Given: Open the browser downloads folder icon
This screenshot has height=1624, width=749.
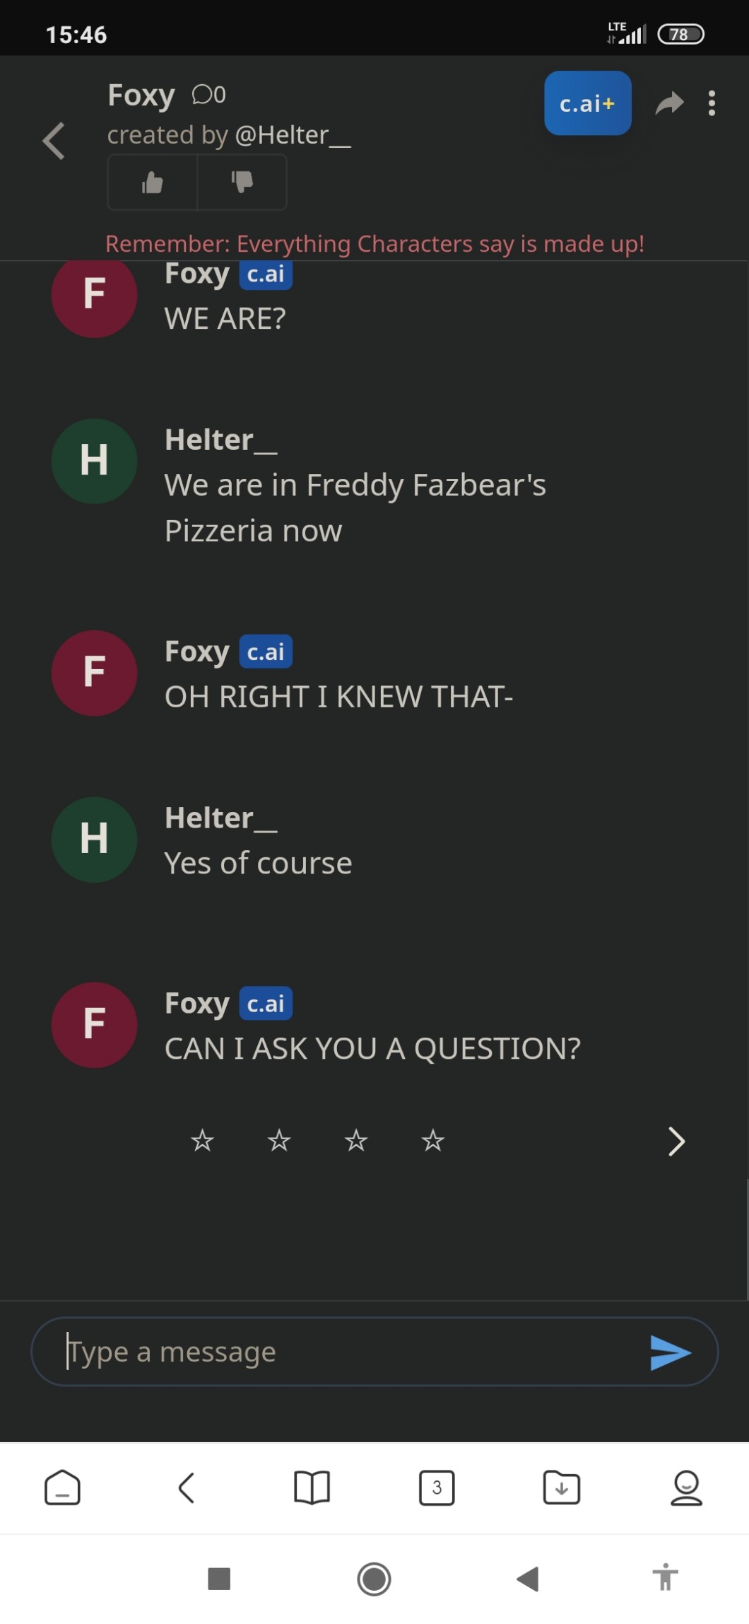Looking at the screenshot, I should tap(562, 1487).
